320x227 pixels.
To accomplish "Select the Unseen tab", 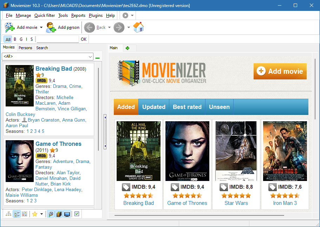I will 219,107.
